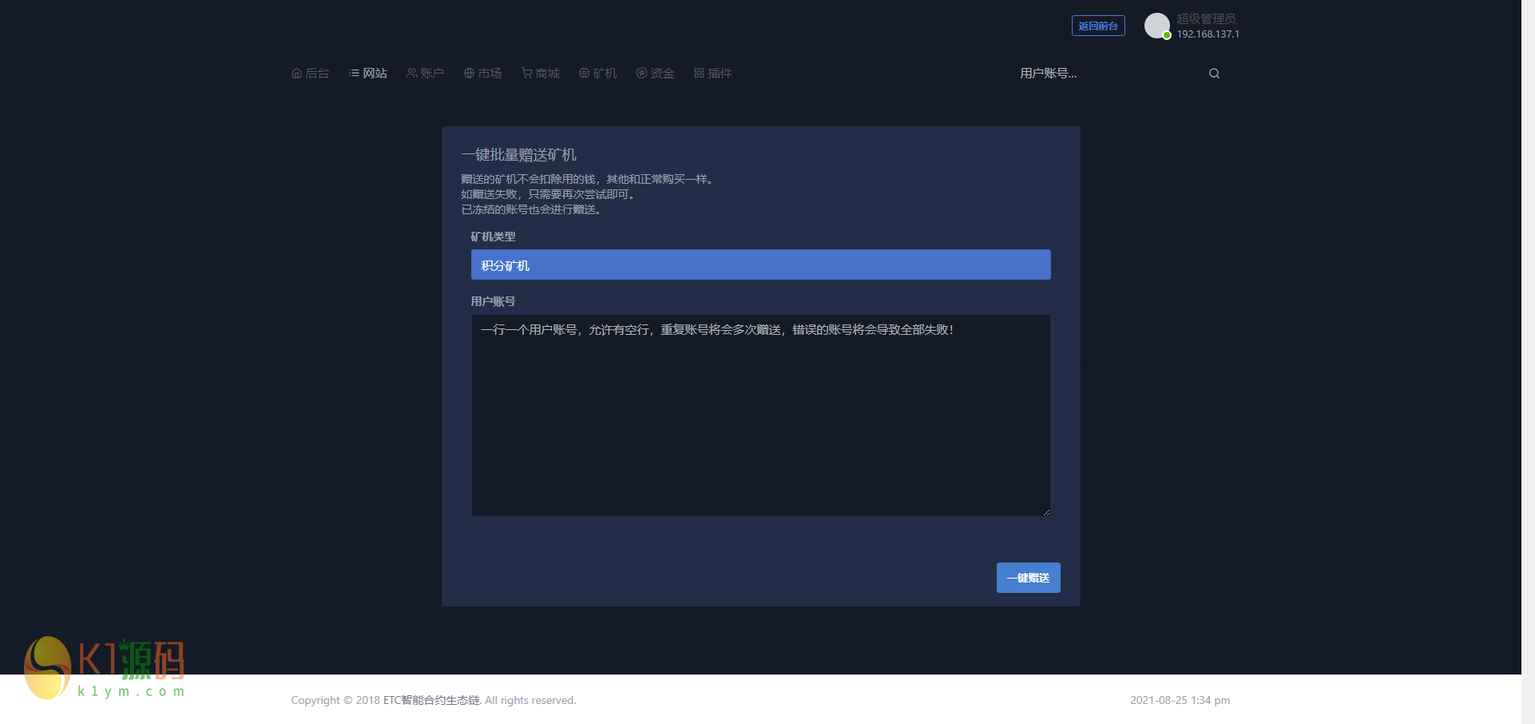Click the 超级管理员 user name
The image size is (1535, 724).
coord(1206,18)
